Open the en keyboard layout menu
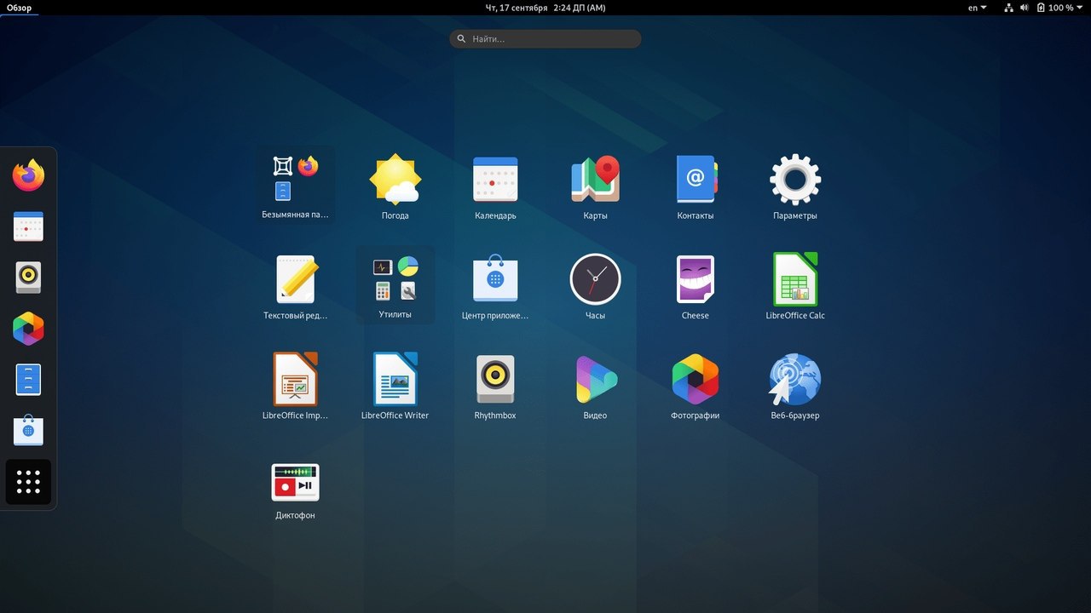The height and width of the screenshot is (613, 1091). [x=978, y=8]
